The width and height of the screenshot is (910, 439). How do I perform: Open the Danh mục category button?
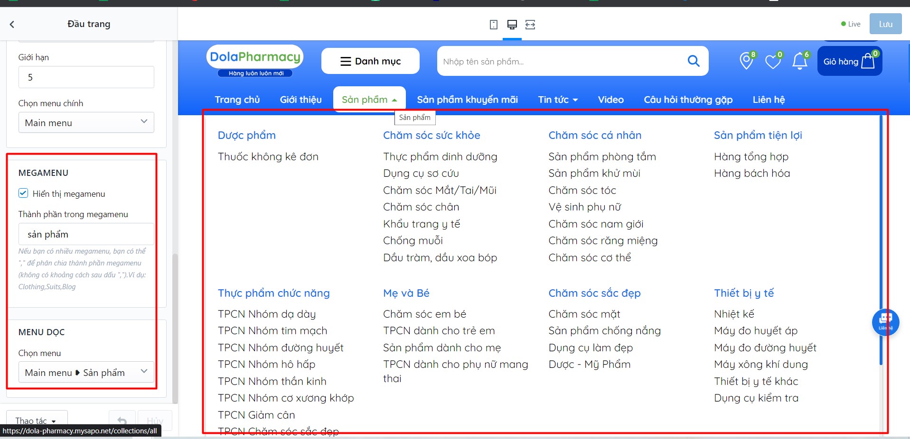(370, 61)
